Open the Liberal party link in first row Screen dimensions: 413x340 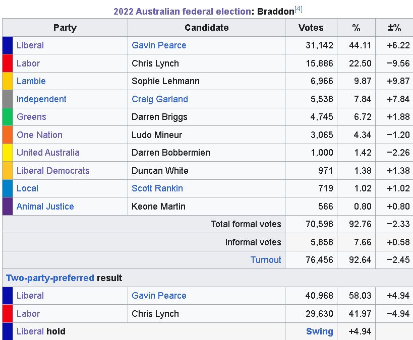(30, 45)
